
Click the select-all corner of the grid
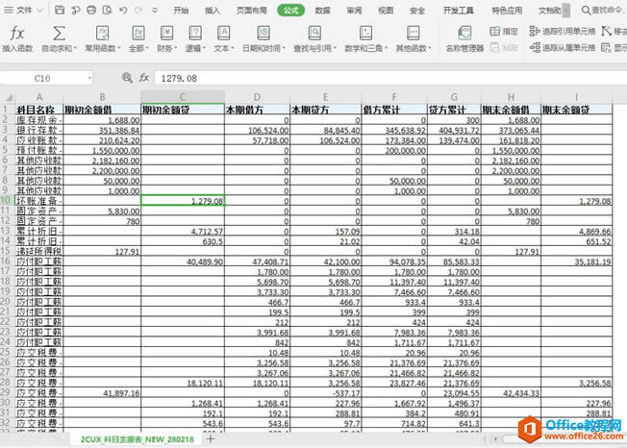point(8,97)
